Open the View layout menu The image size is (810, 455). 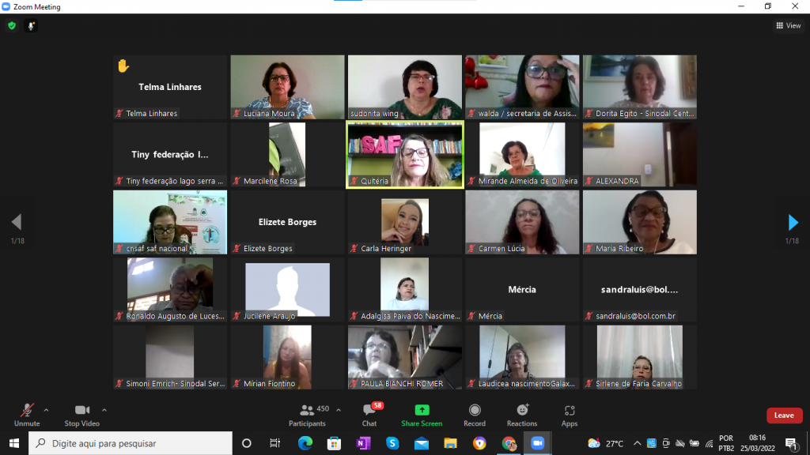(x=788, y=25)
